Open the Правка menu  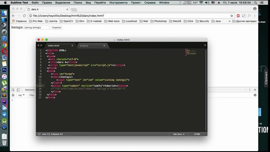pyautogui.click(x=47, y=3)
